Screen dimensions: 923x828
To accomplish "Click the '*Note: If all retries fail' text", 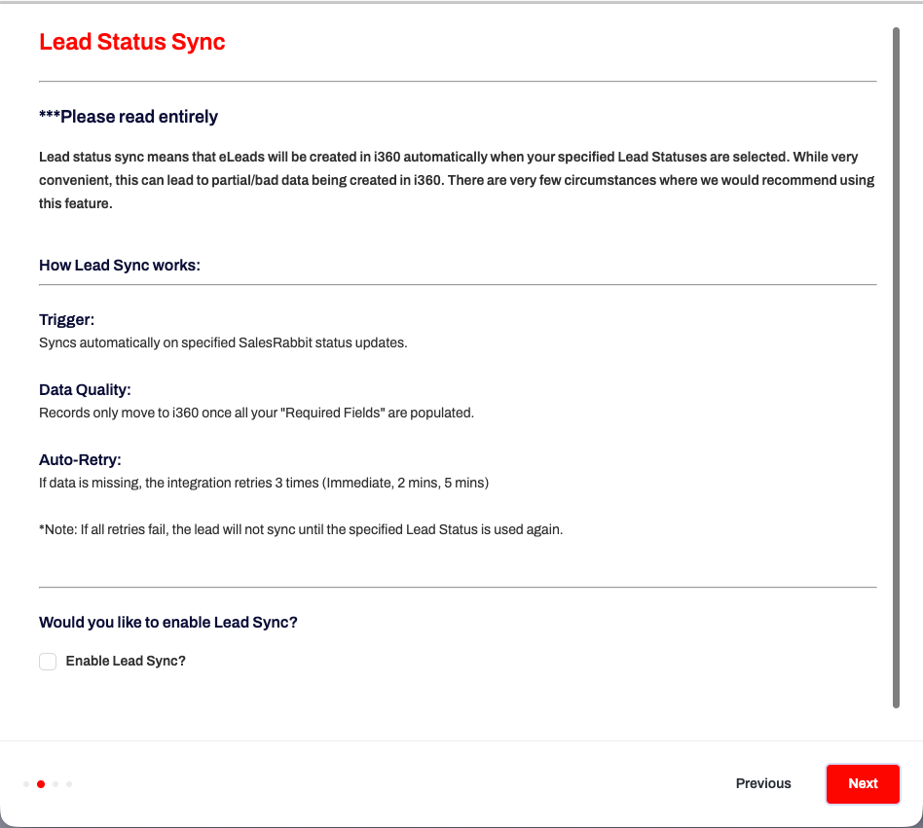I will pyautogui.click(x=301, y=530).
